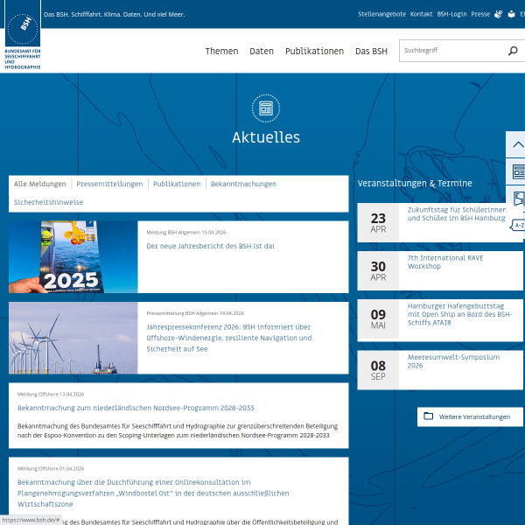
Task: Open the Stellenangebote link
Action: point(381,14)
